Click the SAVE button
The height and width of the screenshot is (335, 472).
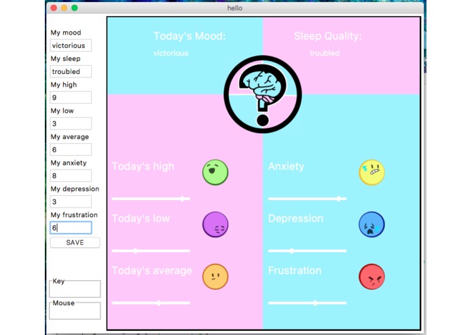coord(75,243)
